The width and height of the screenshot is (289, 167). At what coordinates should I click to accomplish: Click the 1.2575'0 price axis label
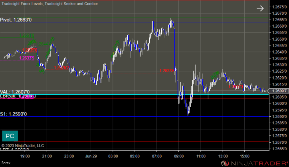279,135
